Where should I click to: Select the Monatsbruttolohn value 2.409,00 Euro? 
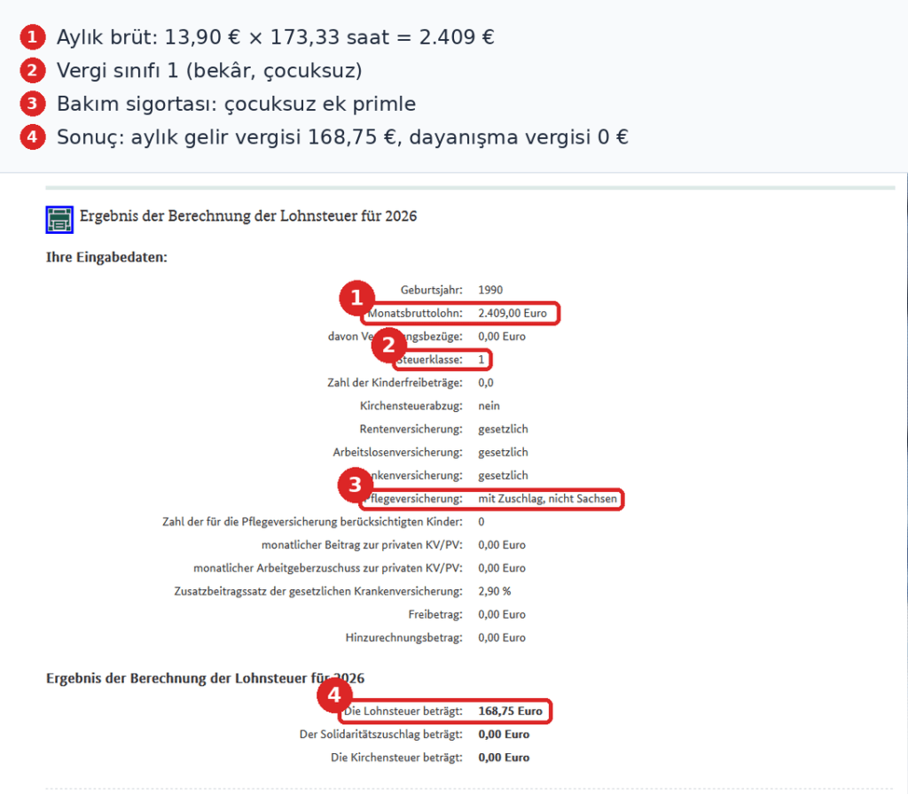tap(513, 313)
